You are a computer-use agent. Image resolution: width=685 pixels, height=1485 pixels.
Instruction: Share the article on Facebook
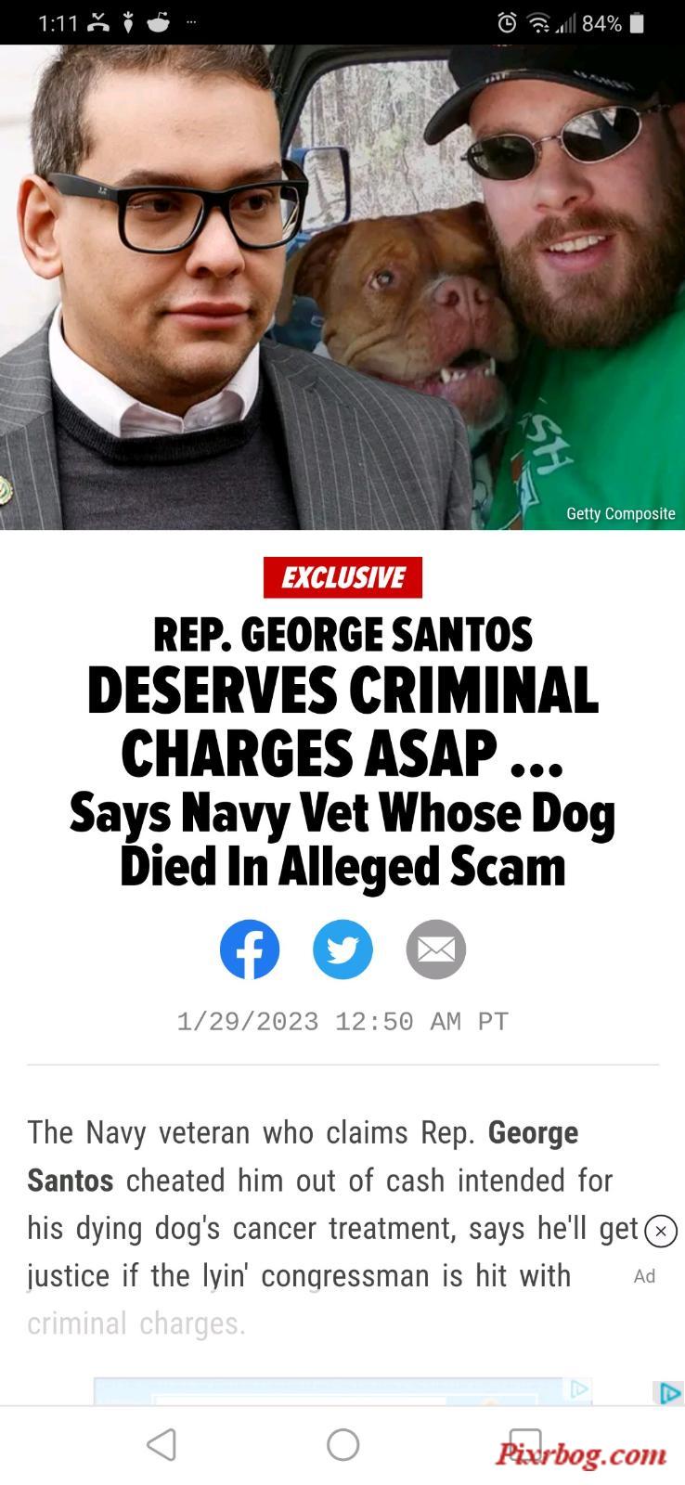coord(250,949)
